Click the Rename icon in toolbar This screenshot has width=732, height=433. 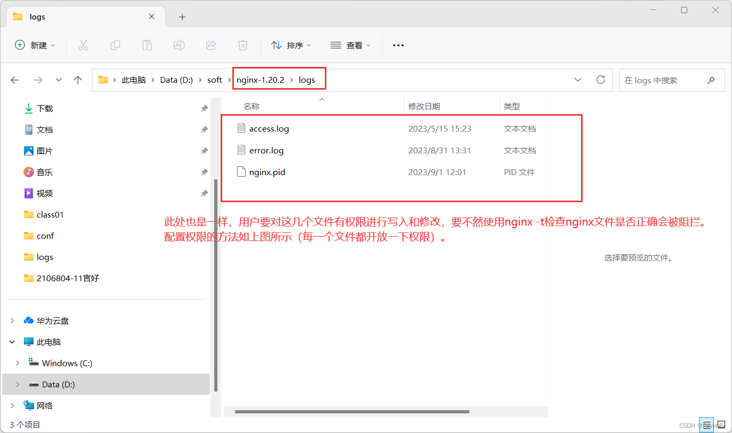click(179, 45)
